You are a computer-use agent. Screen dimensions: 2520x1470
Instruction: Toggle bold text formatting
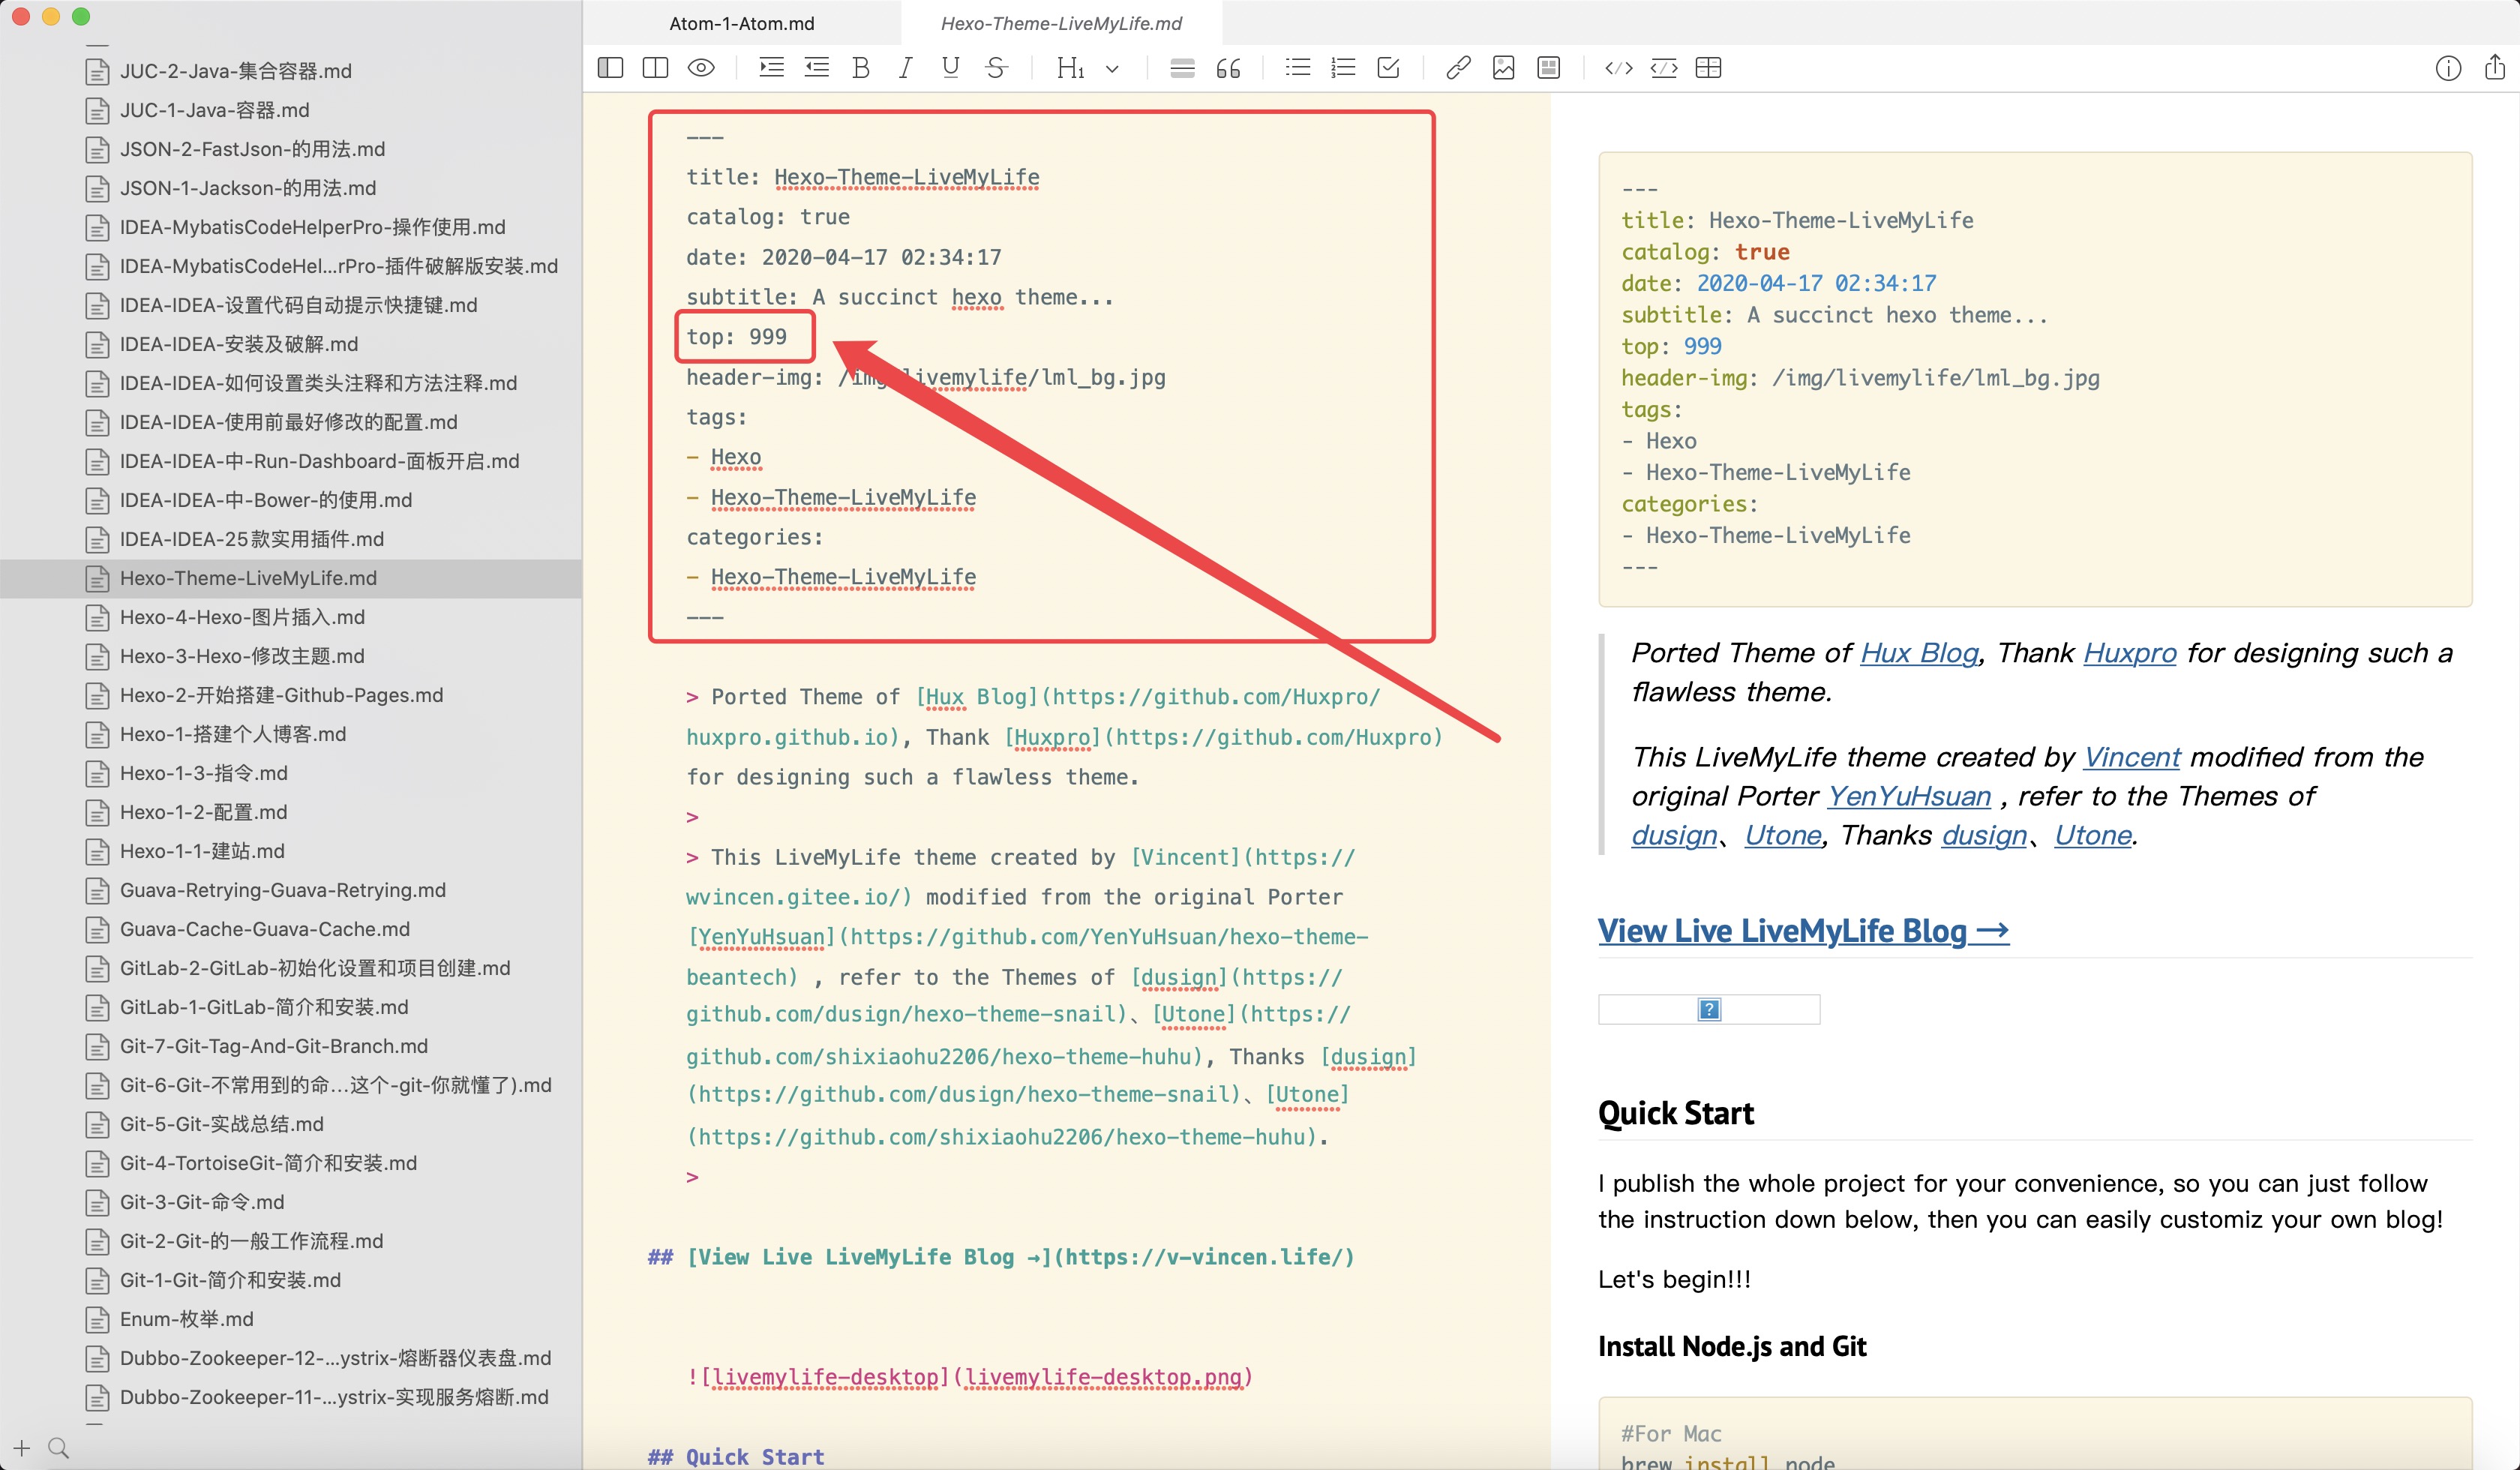coord(861,68)
